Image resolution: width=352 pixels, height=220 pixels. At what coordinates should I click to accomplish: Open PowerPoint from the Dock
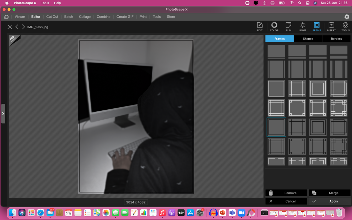(x=222, y=212)
